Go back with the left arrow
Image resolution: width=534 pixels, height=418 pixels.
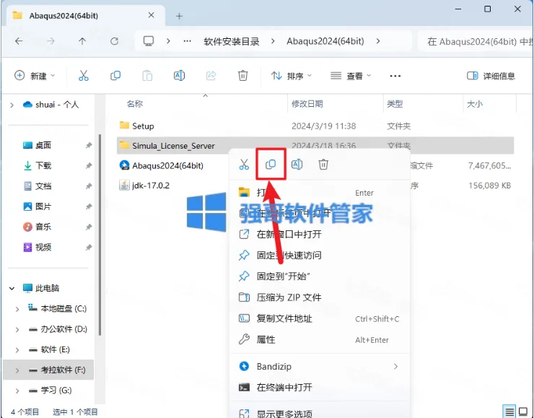click(x=19, y=41)
